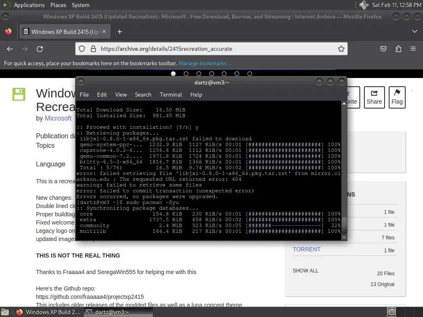Viewport: 423px width, 317px height.
Task: Open the terminal File menu
Action: point(84,95)
